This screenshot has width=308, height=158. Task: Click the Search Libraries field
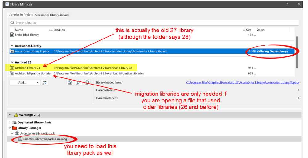click(x=154, y=23)
